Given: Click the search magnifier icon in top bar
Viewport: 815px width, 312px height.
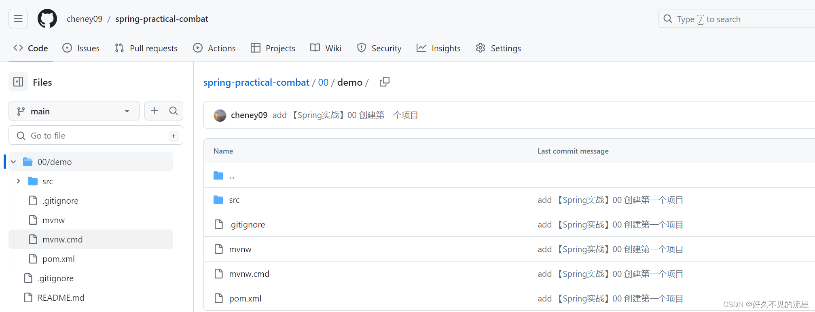Looking at the screenshot, I should click(x=668, y=19).
